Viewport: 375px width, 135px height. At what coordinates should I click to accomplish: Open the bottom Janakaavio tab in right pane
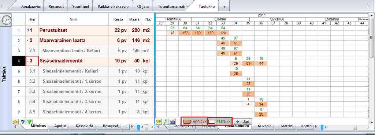click(x=183, y=126)
